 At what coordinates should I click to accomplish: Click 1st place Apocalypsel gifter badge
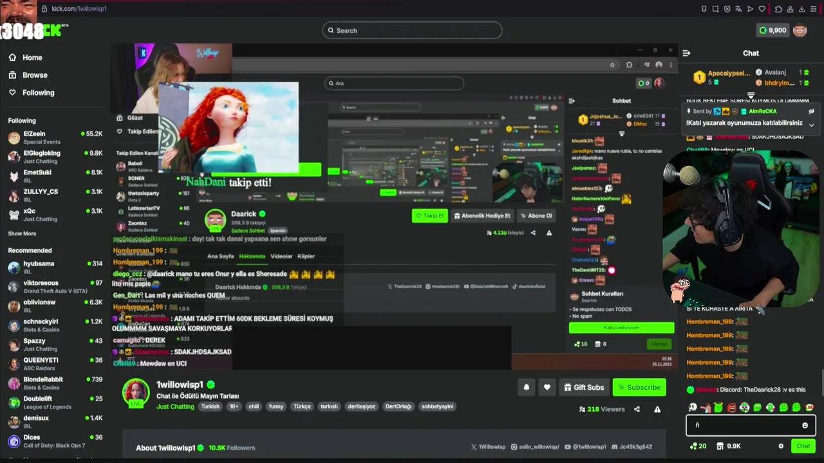[699, 78]
